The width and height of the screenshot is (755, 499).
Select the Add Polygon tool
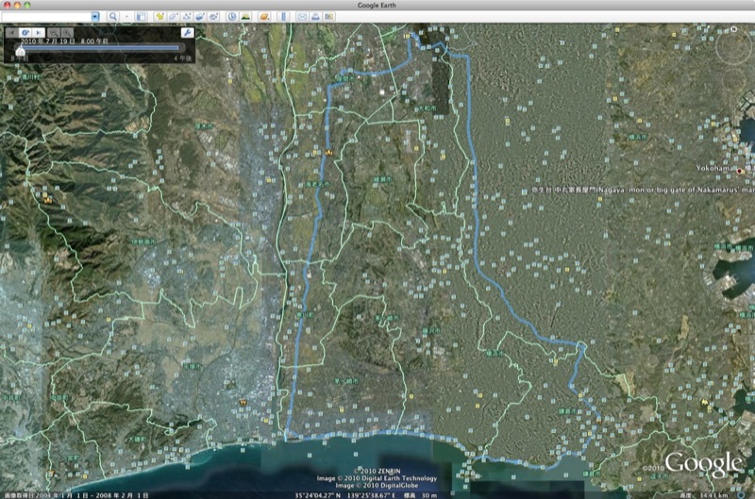[173, 17]
